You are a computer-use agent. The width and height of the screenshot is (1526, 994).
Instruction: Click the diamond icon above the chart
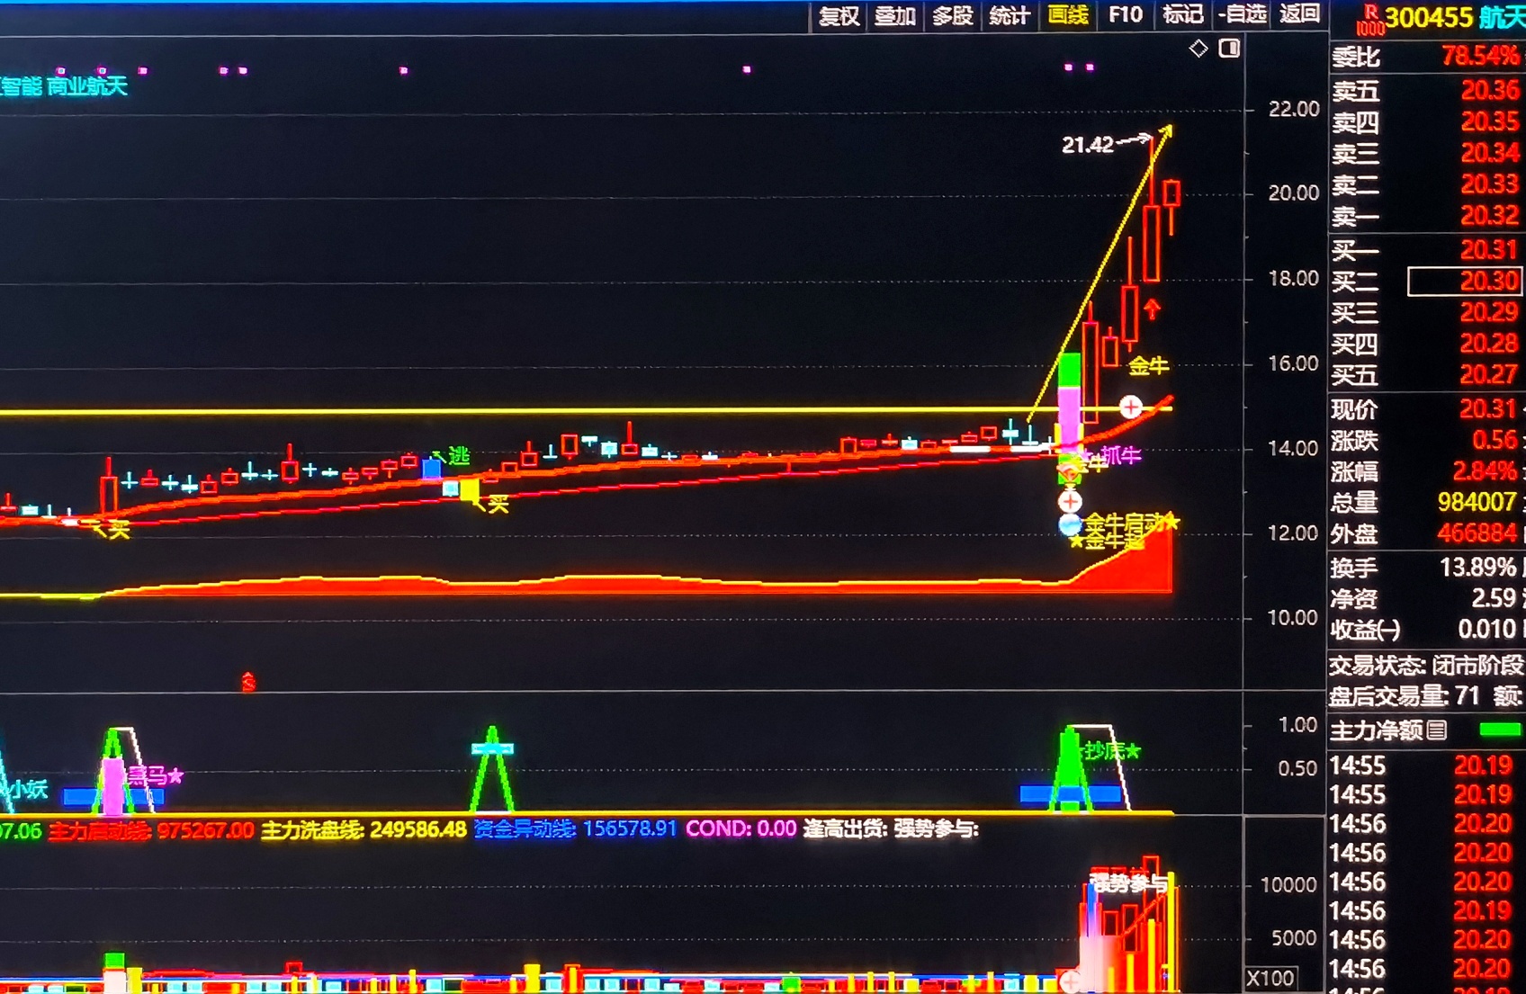pyautogui.click(x=1198, y=49)
